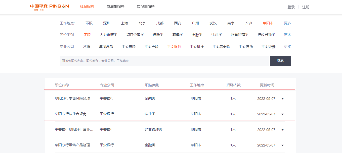
Task: Open the 社会招聘 tab
Action: tap(87, 7)
